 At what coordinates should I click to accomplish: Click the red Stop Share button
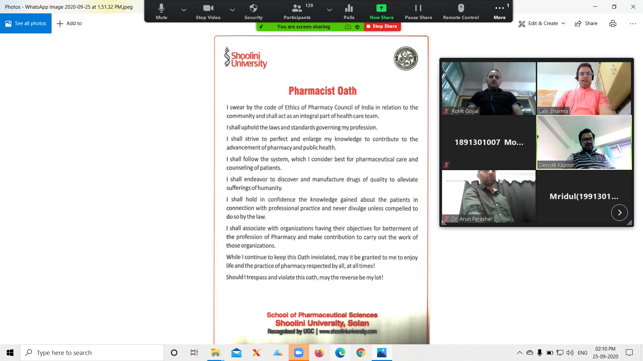click(382, 26)
